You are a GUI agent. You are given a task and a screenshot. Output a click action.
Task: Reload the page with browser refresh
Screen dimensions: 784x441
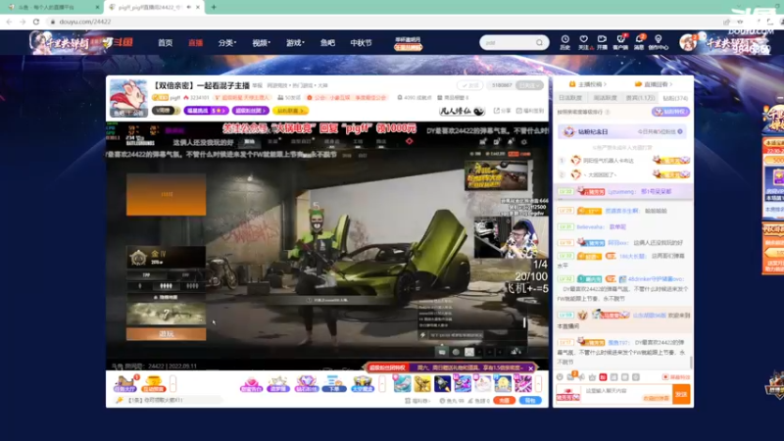[x=36, y=22]
